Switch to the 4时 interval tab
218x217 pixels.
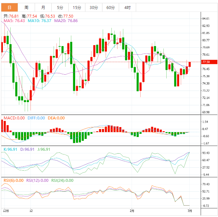point(127,7)
